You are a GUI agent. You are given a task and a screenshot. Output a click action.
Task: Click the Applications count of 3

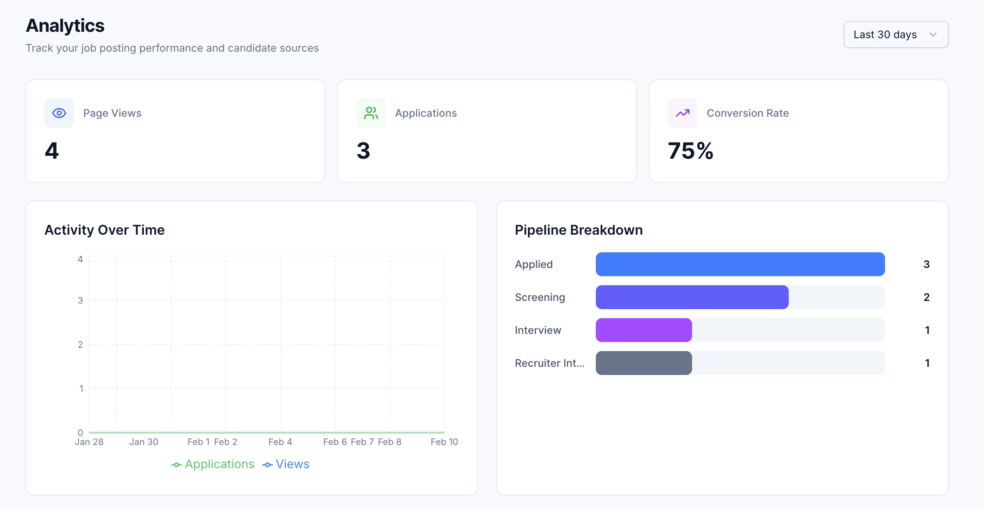click(363, 150)
